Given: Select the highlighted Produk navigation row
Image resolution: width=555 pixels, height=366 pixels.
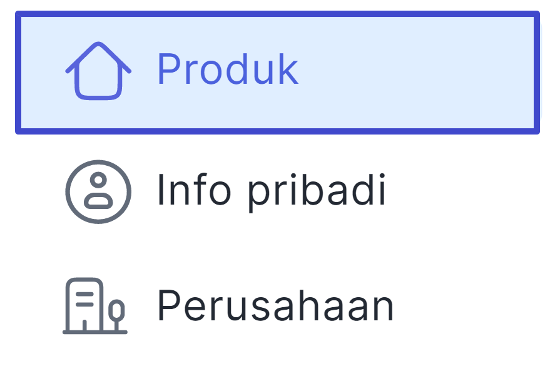Looking at the screenshot, I should pyautogui.click(x=278, y=73).
